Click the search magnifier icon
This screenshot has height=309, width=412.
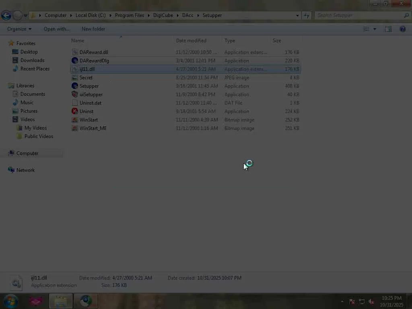coord(406,16)
